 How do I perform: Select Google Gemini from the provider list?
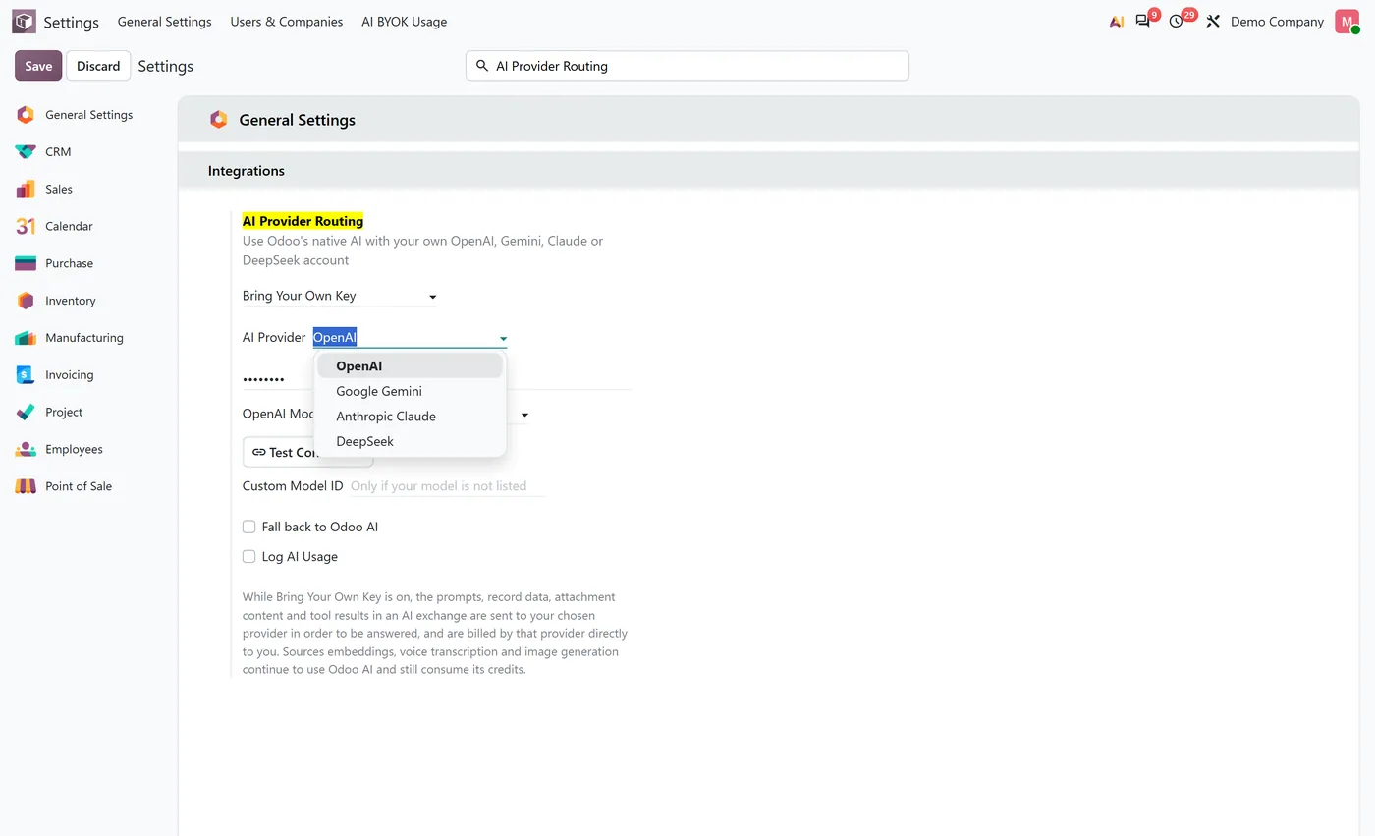[410, 391]
